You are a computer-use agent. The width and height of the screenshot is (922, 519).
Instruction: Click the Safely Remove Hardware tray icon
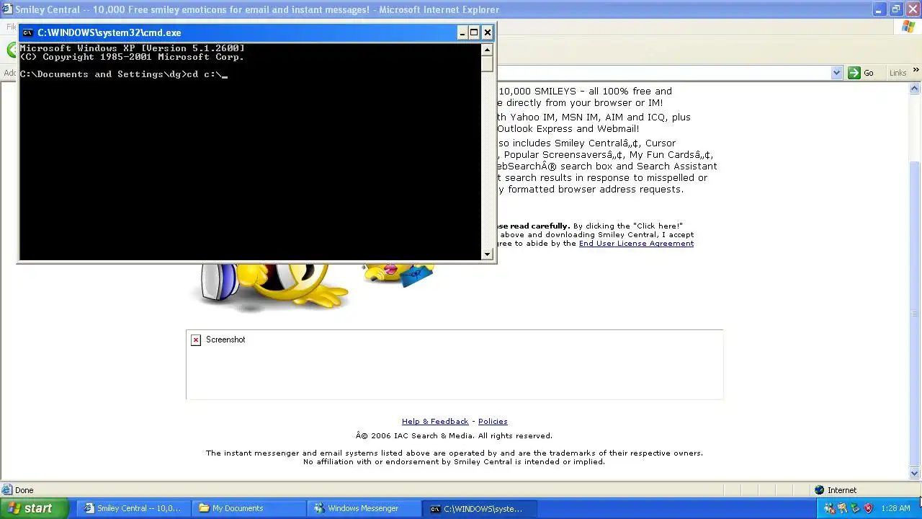tap(855, 508)
